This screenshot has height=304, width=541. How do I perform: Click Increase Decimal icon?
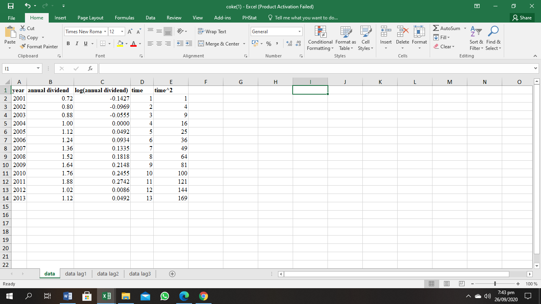pos(289,44)
